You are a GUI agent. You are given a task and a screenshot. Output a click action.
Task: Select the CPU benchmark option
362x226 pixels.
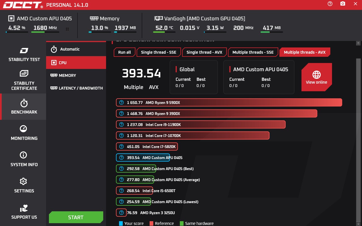pos(76,62)
